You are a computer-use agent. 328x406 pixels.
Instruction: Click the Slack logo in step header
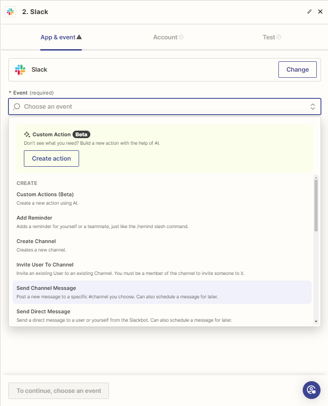(x=10, y=12)
